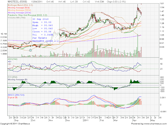Select the Signal (9) indicator label
Viewport: 167px width, 125px height.
tap(13, 97)
